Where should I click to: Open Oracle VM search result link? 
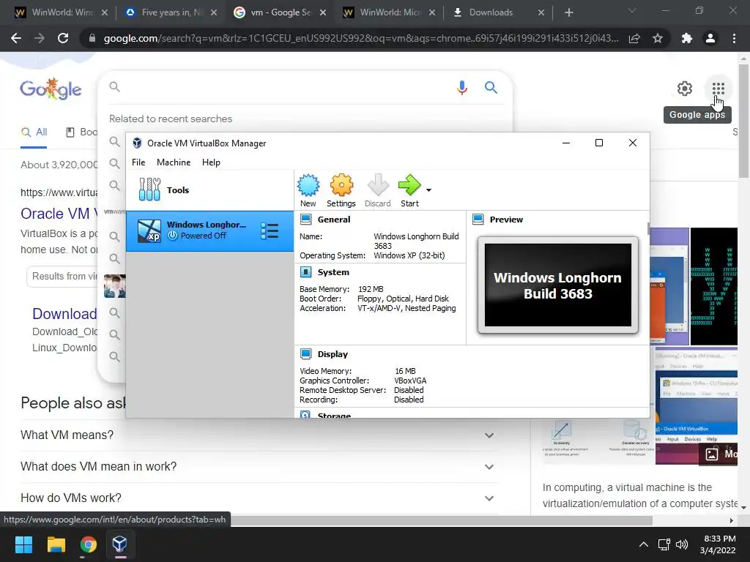point(59,213)
